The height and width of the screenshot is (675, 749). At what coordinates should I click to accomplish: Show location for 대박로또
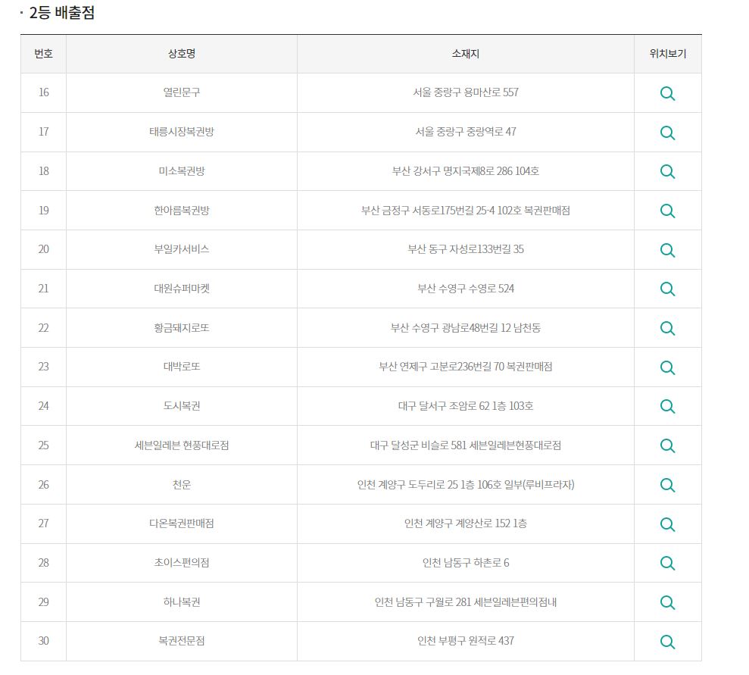point(667,367)
